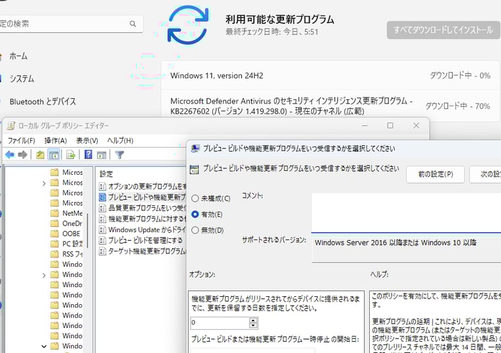The width and height of the screenshot is (501, 353).
Task: Click the 最終チェック日時 timestamp text
Action: click(272, 32)
